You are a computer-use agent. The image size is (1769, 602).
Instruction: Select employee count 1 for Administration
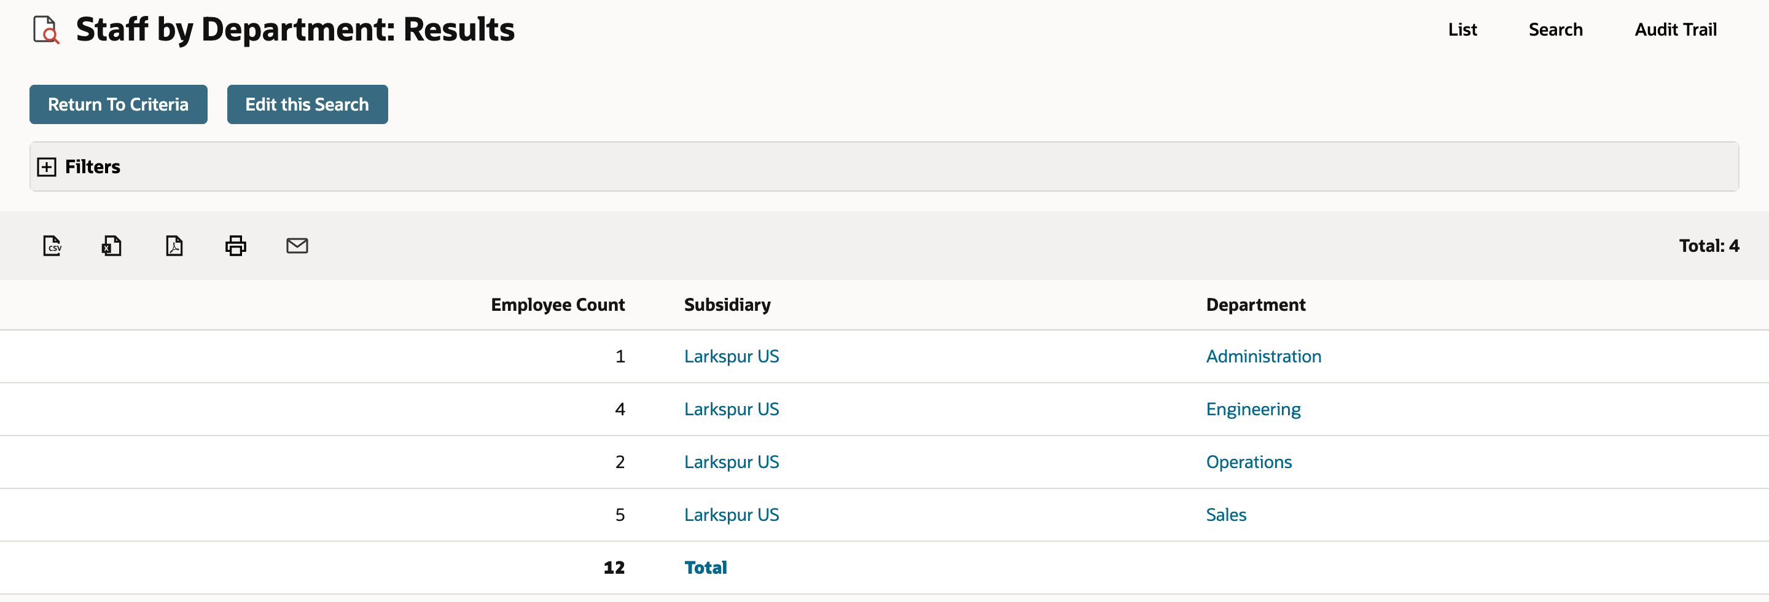(x=619, y=356)
